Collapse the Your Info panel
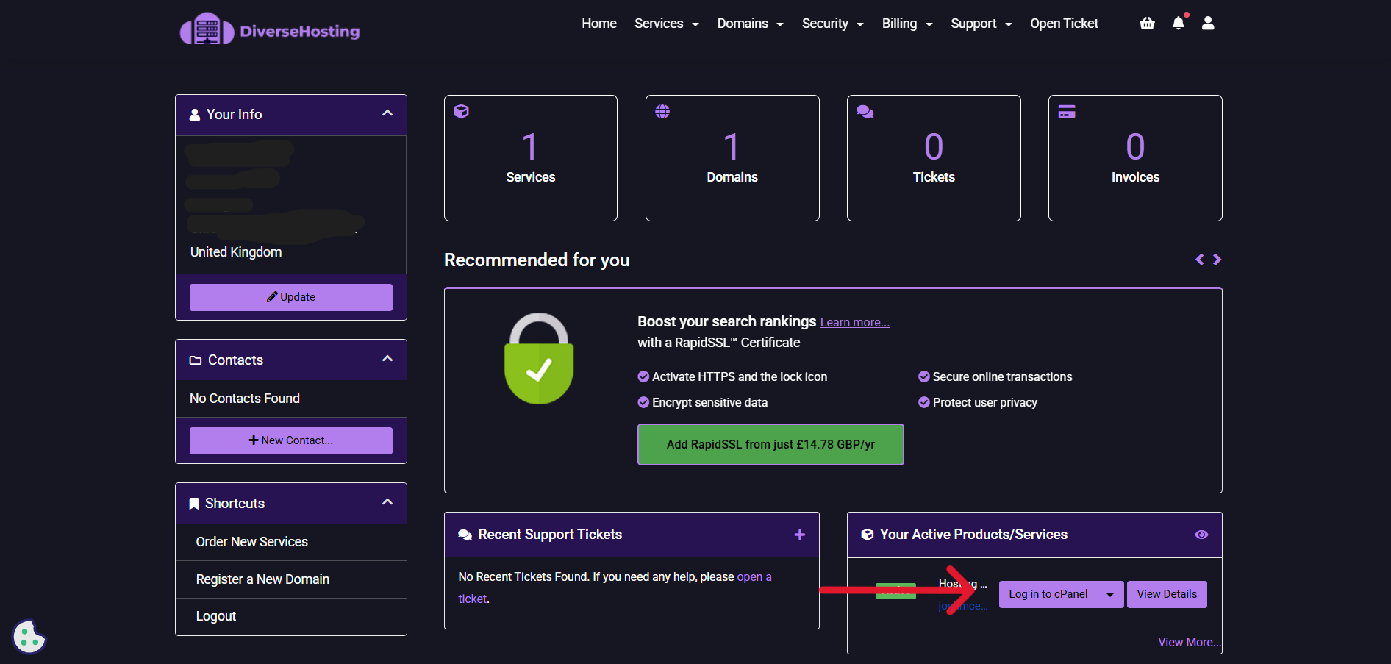This screenshot has width=1391, height=664. pyautogui.click(x=387, y=113)
